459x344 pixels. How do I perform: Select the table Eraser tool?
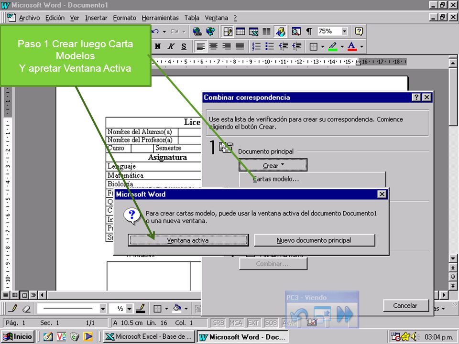coord(26,308)
